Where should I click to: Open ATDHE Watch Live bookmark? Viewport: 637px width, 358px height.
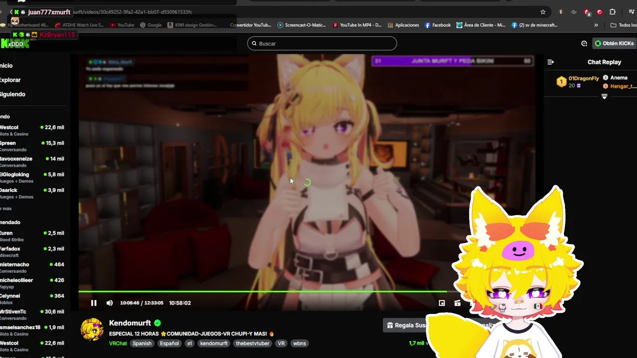point(80,25)
